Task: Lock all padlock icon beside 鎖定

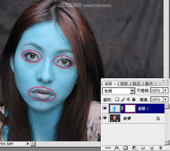Action: pyautogui.click(x=134, y=99)
